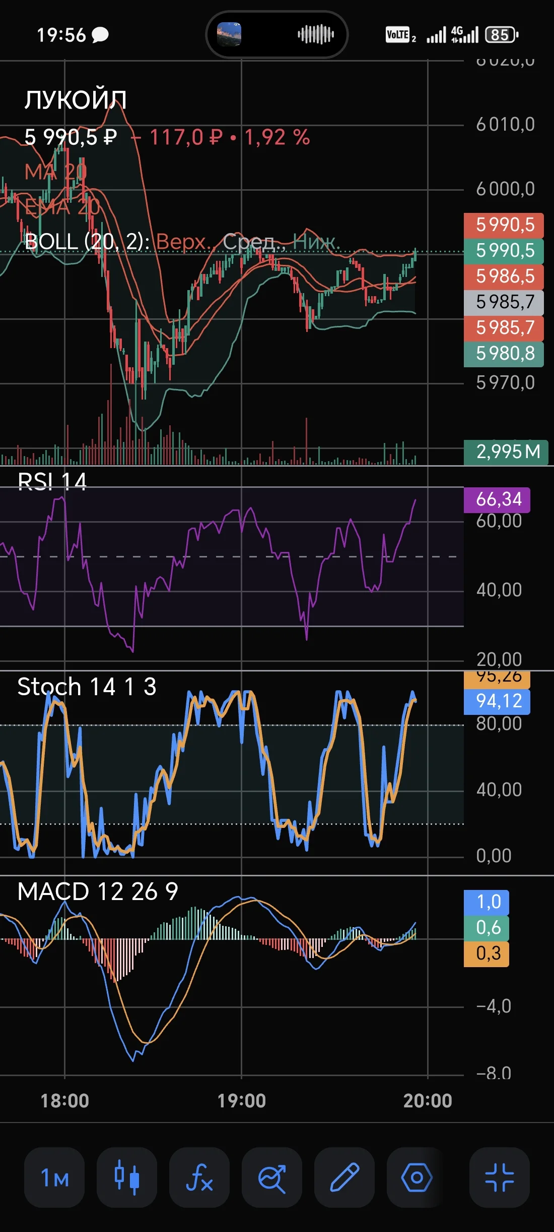Tap the 18:00 time axis label
Image resolution: width=554 pixels, height=1232 pixels.
(x=65, y=1101)
